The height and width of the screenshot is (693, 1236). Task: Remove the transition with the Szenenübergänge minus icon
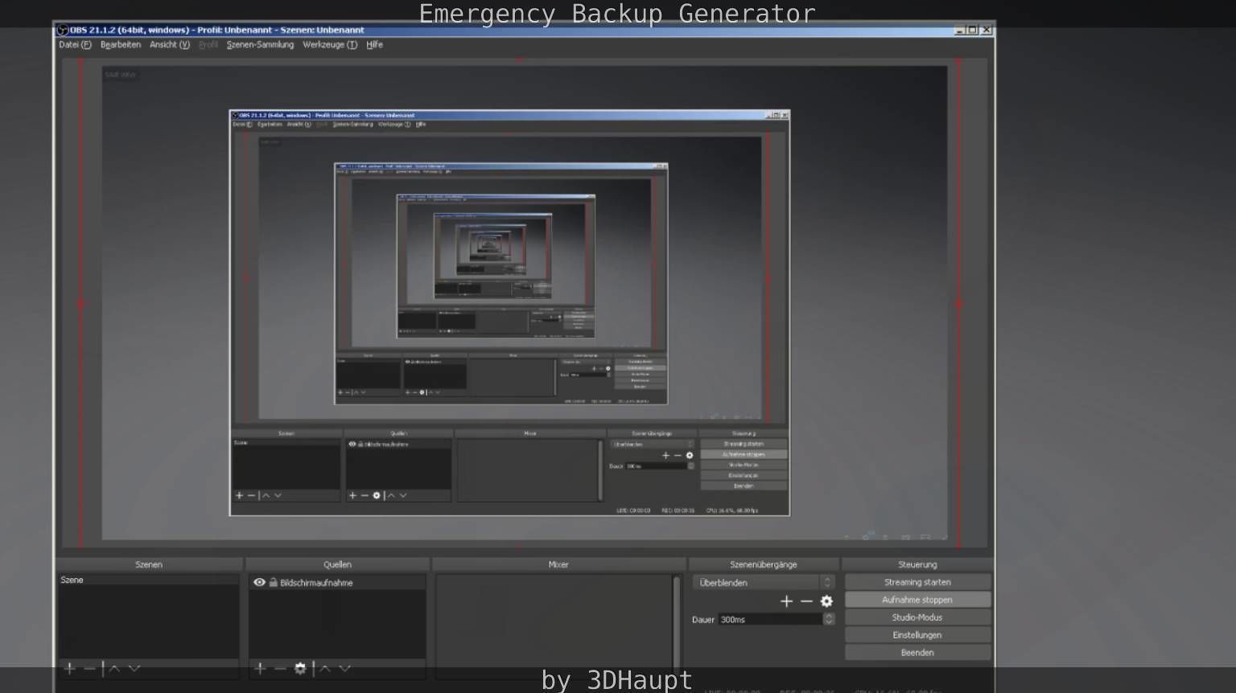click(x=806, y=601)
